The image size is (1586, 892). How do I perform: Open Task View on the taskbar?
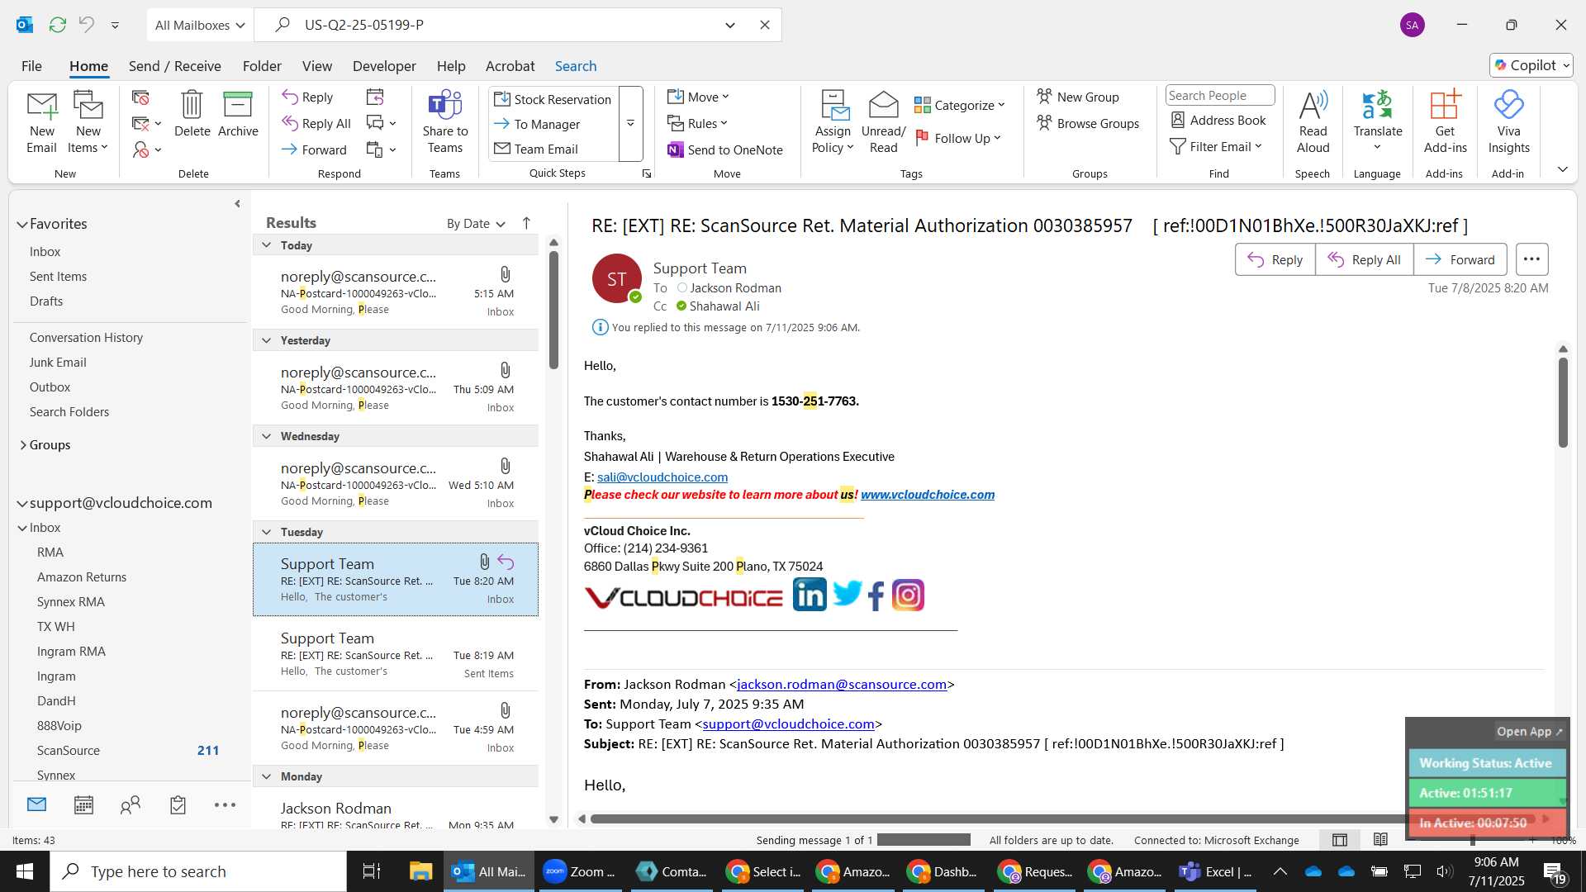click(x=371, y=871)
